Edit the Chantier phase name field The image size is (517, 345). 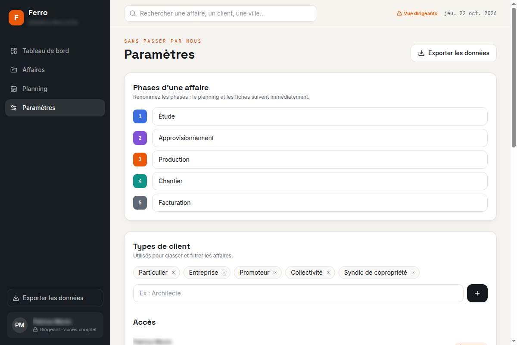tap(320, 181)
